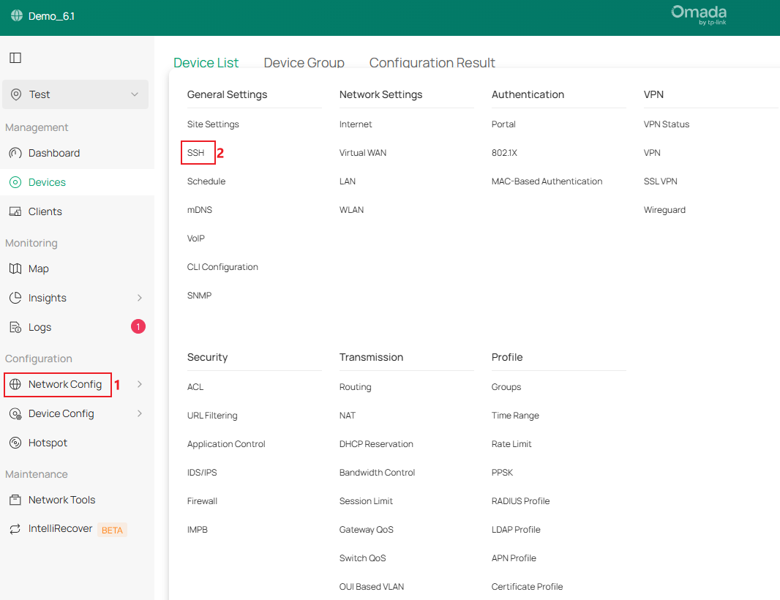Select the Insights icon in the sidebar
Image resolution: width=780 pixels, height=600 pixels.
tap(15, 298)
